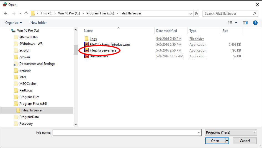
Task: Click the Logs folder icon
Action: (86, 39)
